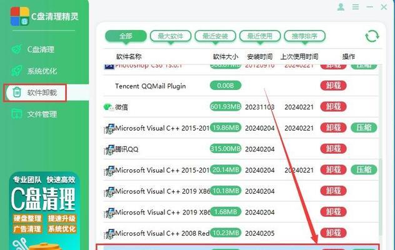
Task: Open C盘清理 in the sidebar
Action: coord(41,49)
